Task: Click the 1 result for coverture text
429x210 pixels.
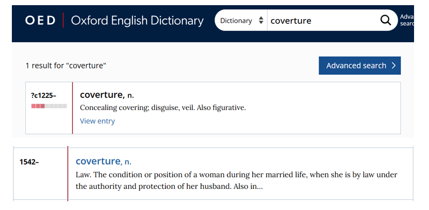Action: point(65,66)
